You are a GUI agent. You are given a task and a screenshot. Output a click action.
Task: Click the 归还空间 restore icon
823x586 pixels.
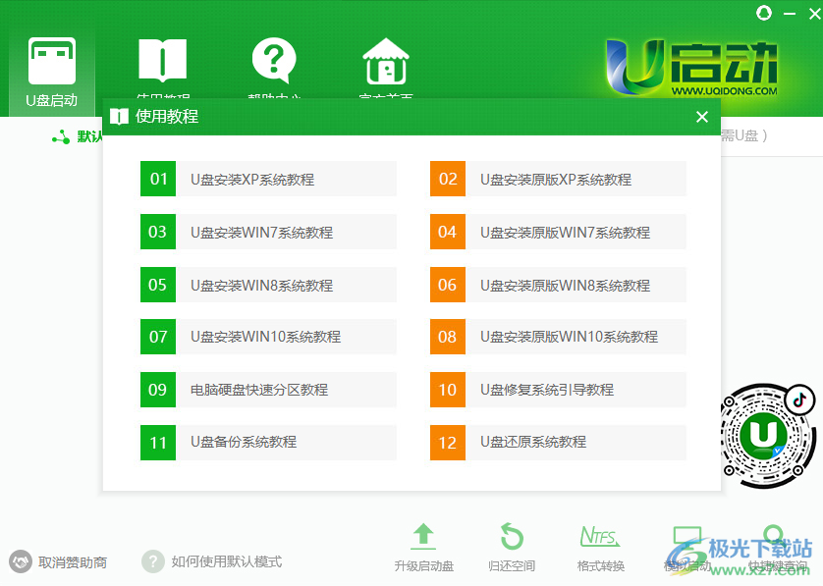(512, 536)
